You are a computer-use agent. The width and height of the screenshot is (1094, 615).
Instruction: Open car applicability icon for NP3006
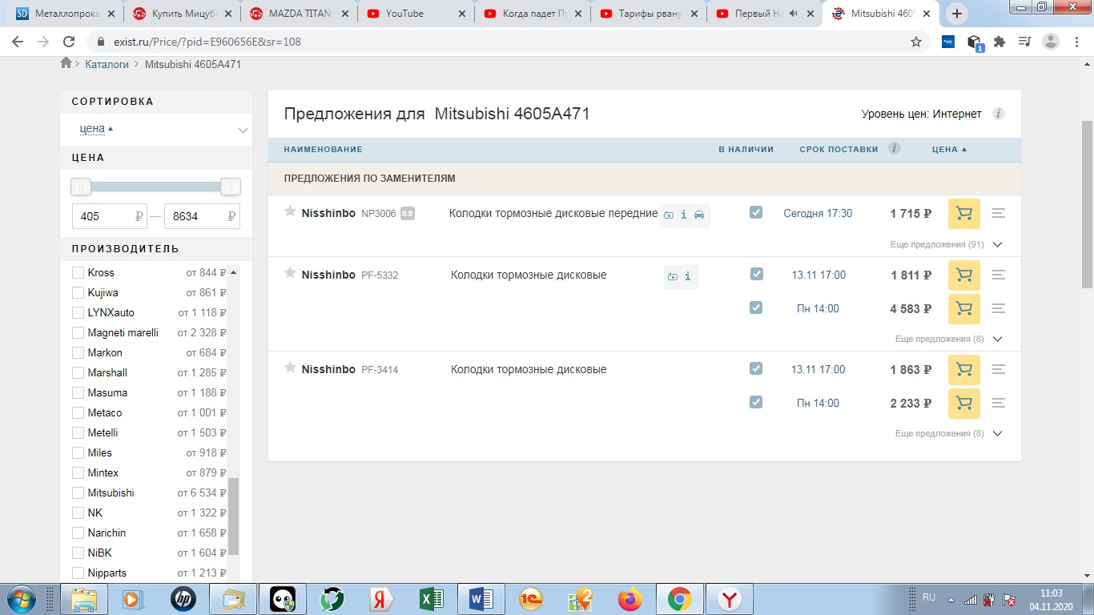pyautogui.click(x=699, y=215)
